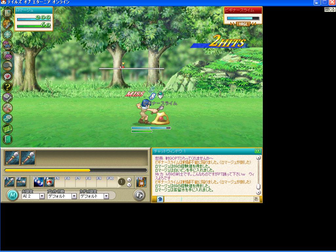This screenshot has width=336, height=252.
Task: Click the green door exit icon
Action: 8,139
